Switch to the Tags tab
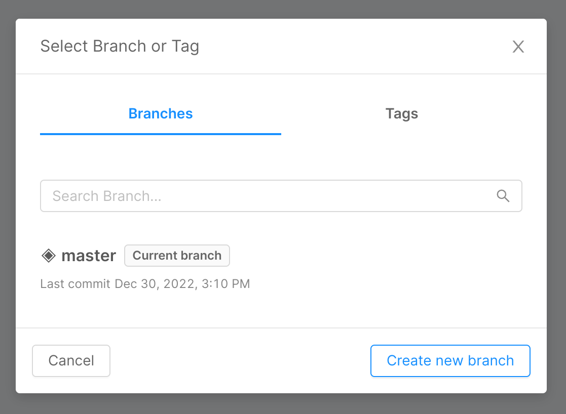Image resolution: width=566 pixels, height=414 pixels. [x=401, y=113]
